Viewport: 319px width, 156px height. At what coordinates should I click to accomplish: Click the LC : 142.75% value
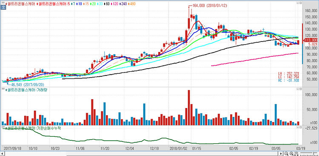(289, 77)
